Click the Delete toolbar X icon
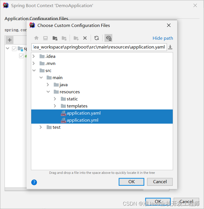This screenshot has width=204, height=209. coord(85,38)
